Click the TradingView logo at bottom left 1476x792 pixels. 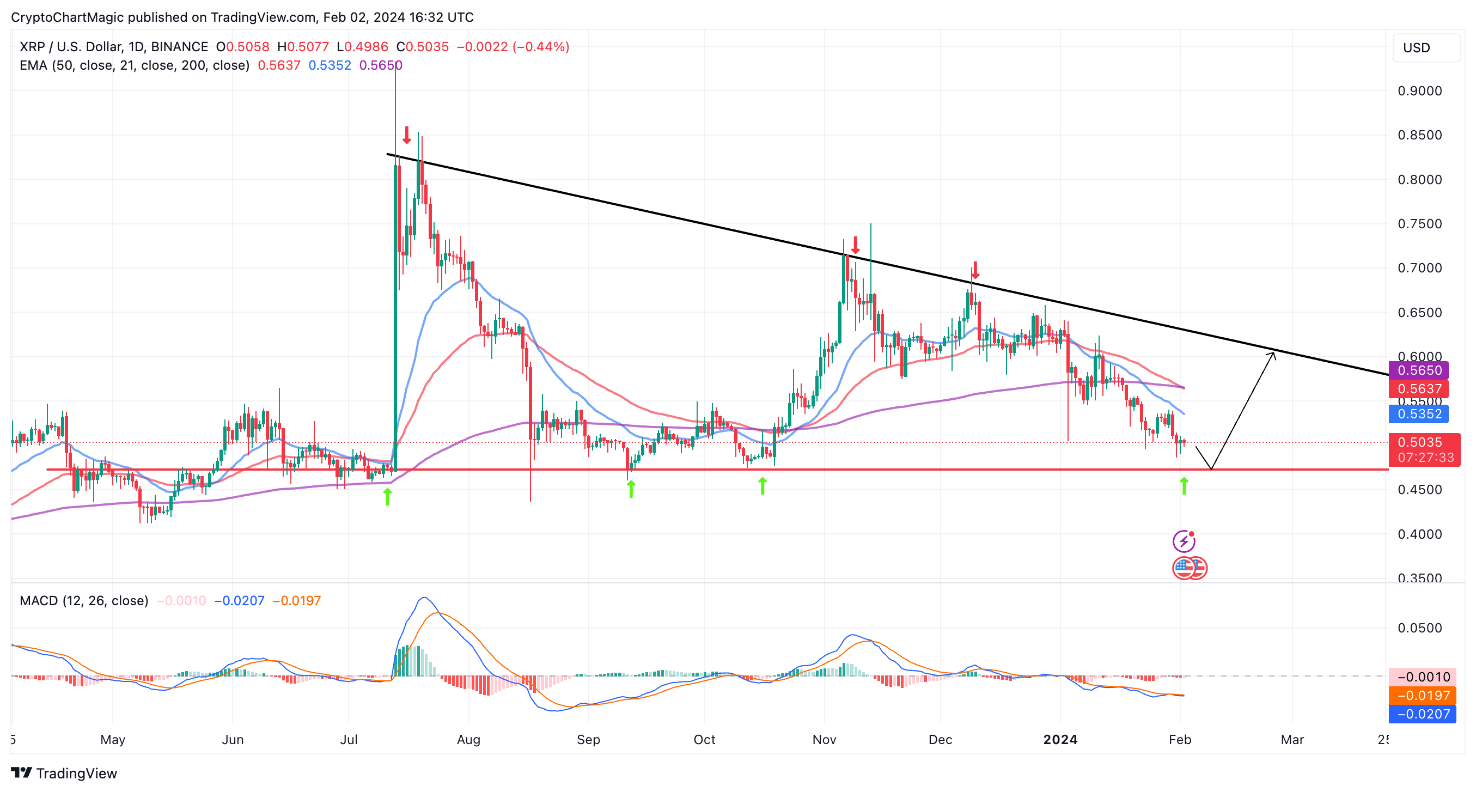pos(64,773)
